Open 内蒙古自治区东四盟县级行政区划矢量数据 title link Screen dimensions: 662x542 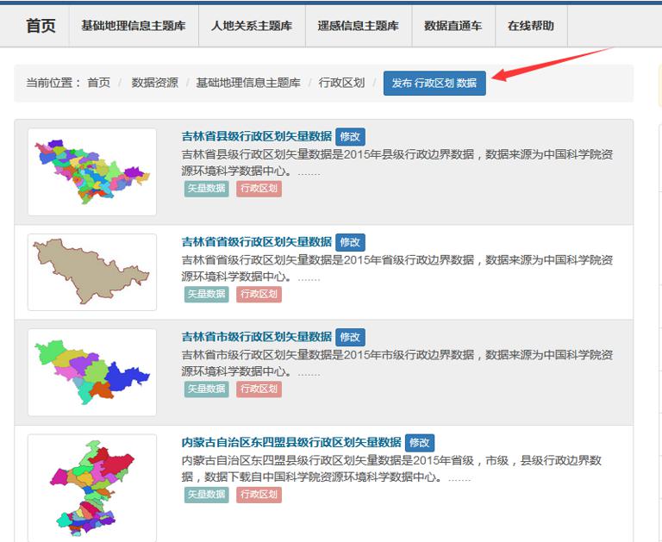pos(291,442)
